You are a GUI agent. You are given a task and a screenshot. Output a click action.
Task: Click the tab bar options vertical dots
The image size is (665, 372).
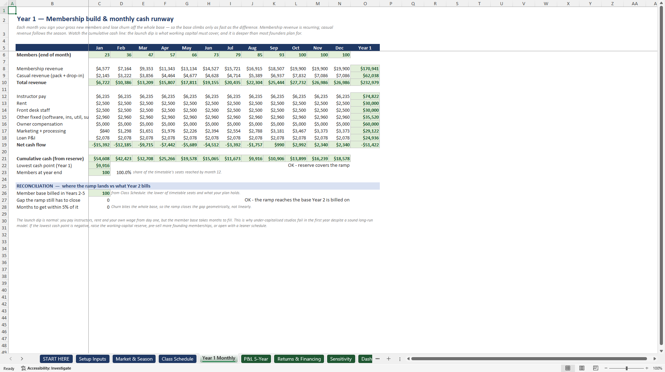(400, 359)
